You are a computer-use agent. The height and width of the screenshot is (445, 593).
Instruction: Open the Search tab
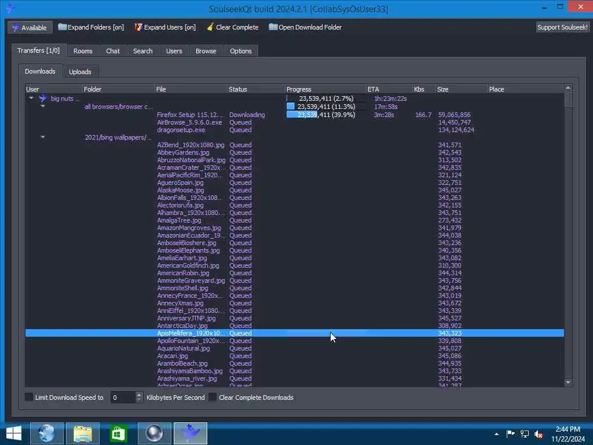tap(142, 51)
